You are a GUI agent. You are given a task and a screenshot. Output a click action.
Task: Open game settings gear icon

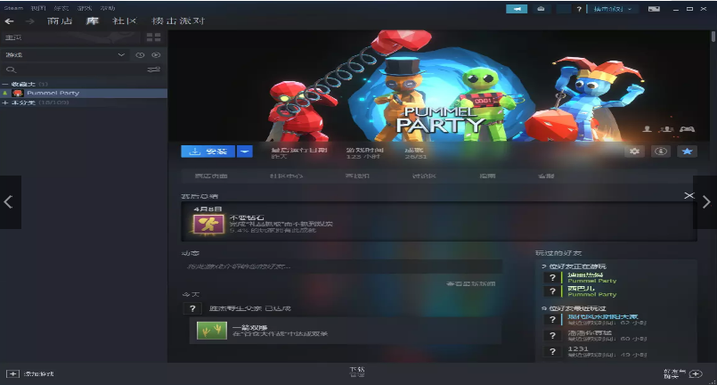point(634,152)
